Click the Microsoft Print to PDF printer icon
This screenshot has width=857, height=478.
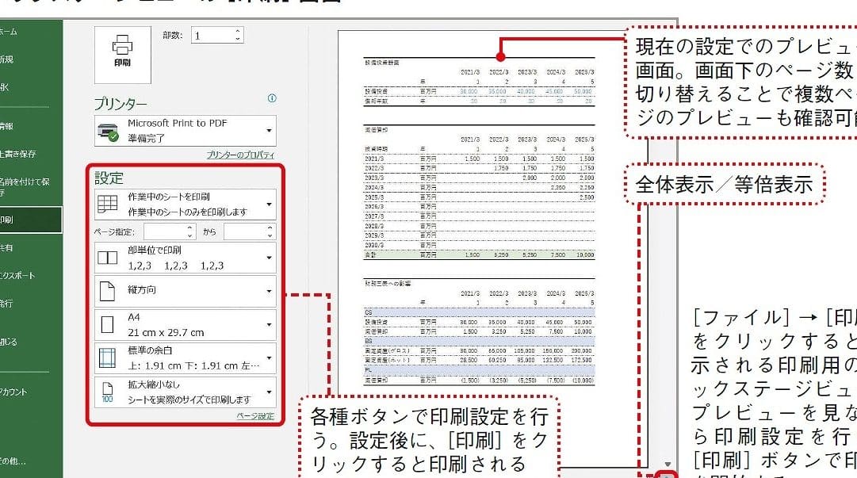click(x=107, y=130)
